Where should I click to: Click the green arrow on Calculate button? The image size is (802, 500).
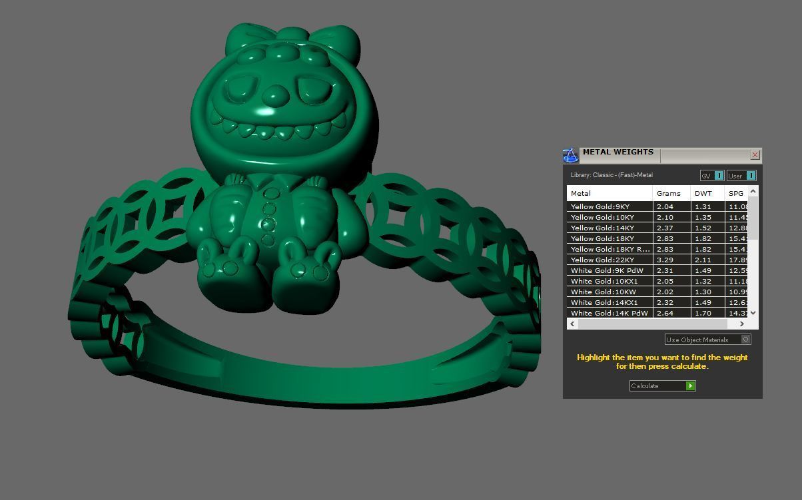point(691,386)
